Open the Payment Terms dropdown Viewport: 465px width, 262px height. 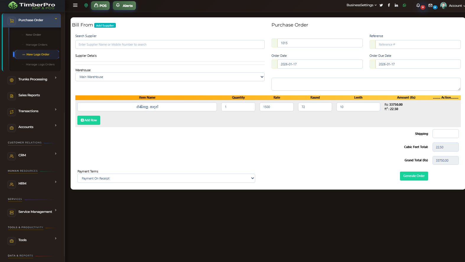click(x=166, y=178)
